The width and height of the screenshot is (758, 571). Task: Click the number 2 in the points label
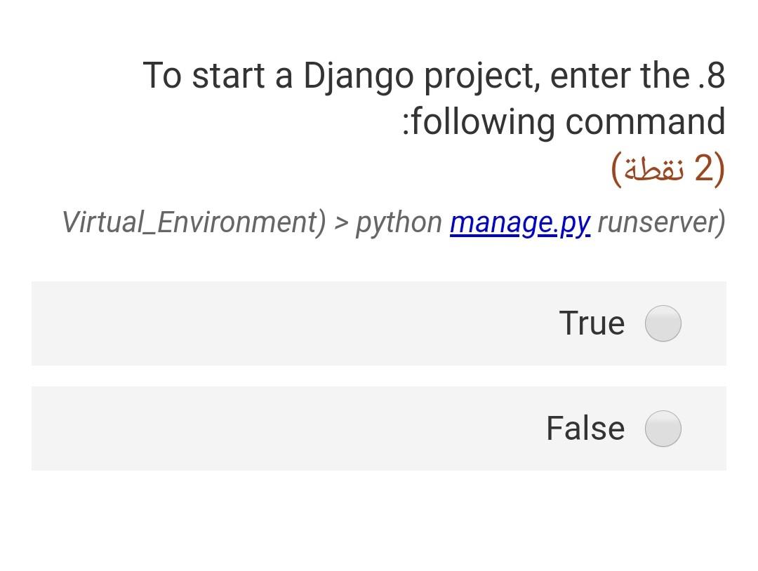pyautogui.click(x=704, y=168)
